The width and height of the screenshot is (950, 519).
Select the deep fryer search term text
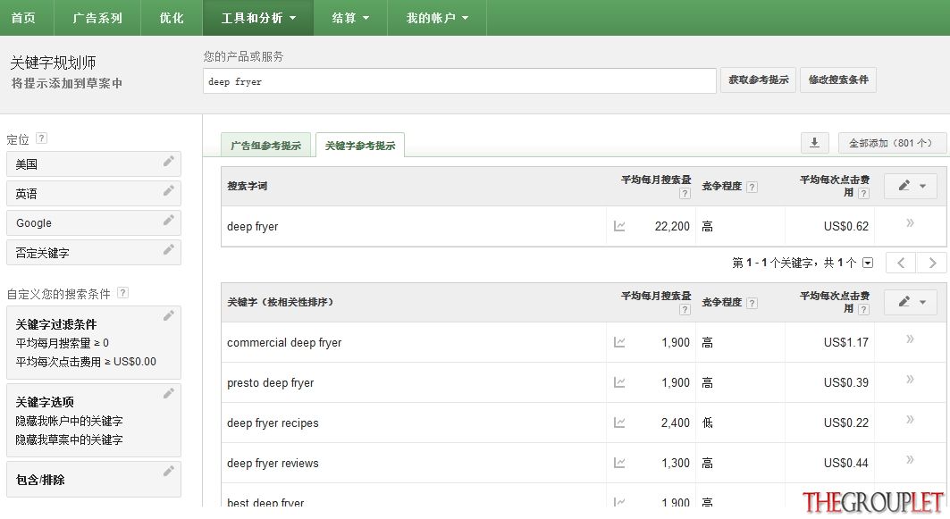tap(253, 227)
